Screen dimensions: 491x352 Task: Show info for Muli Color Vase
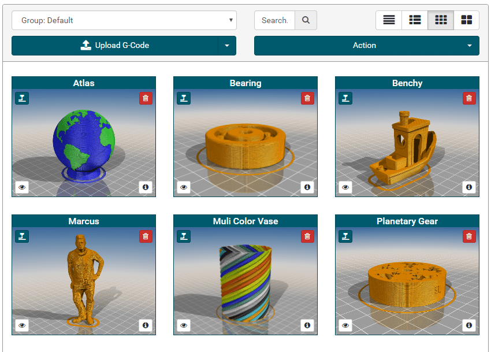click(x=307, y=325)
